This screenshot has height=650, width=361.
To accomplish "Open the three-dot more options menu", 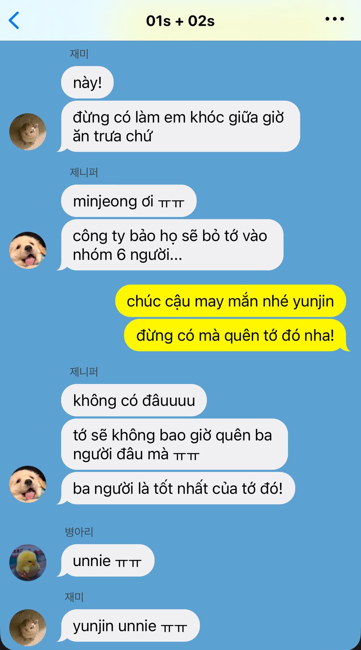I will coord(335,19).
